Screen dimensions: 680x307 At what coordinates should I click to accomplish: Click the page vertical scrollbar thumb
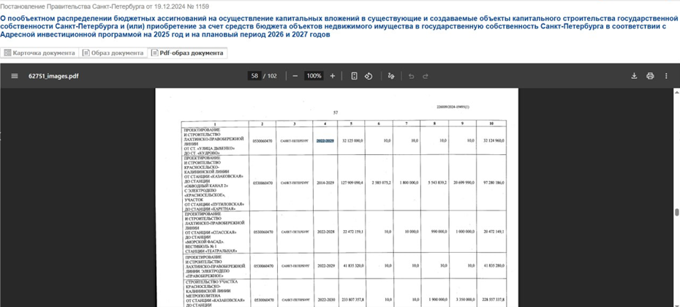(676, 213)
